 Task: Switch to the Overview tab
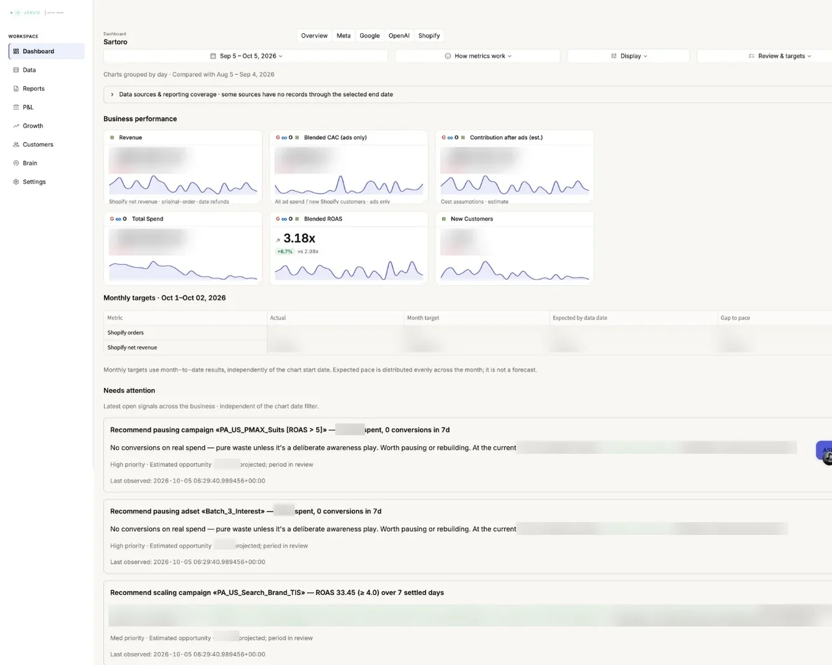314,36
